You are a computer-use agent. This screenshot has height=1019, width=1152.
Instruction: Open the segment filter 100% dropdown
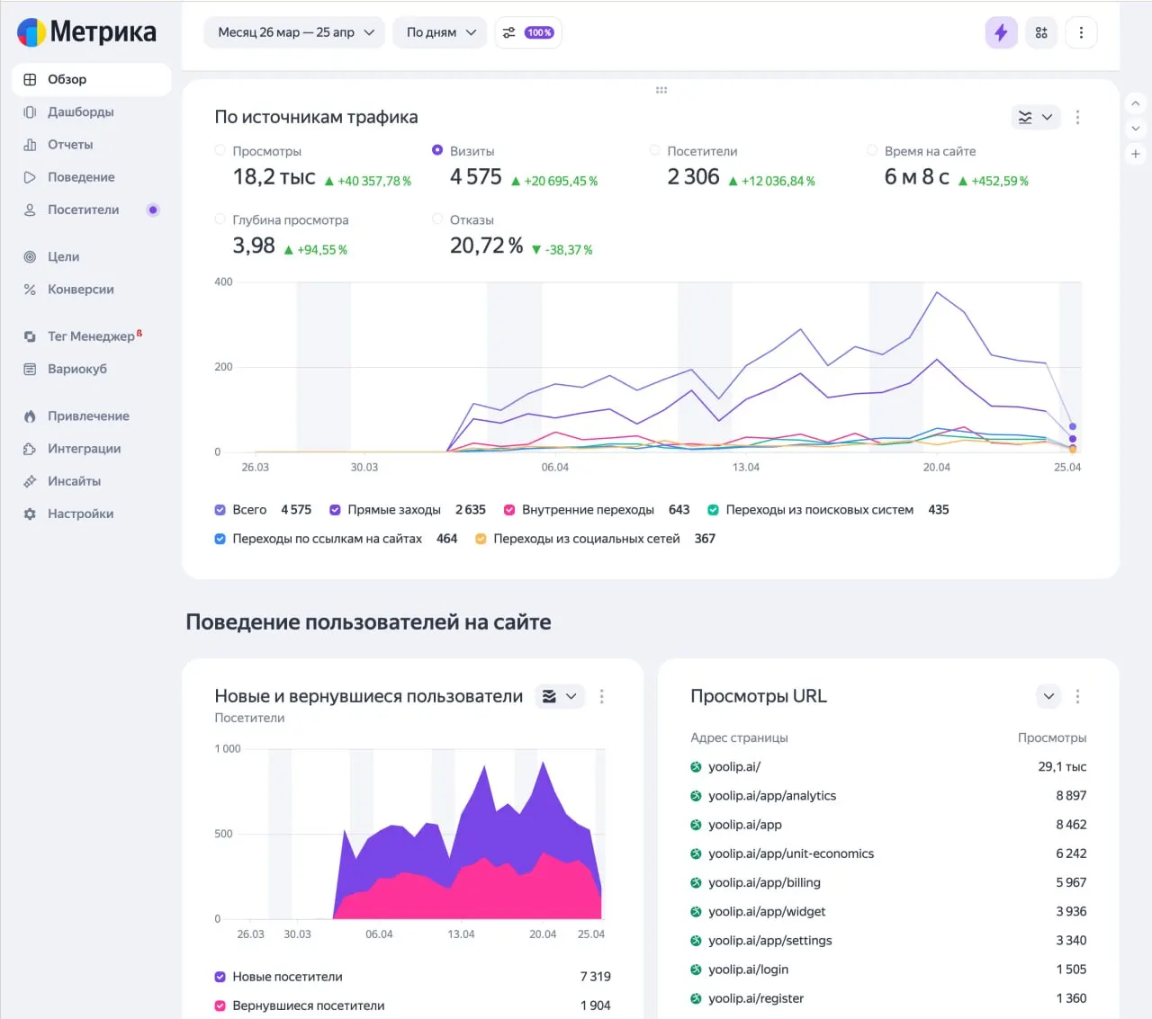pyautogui.click(x=528, y=32)
